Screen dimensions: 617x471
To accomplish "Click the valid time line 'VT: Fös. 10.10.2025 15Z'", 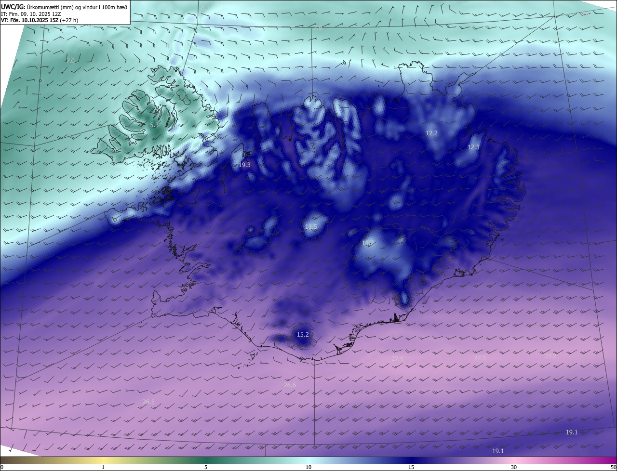I will pyautogui.click(x=29, y=20).
